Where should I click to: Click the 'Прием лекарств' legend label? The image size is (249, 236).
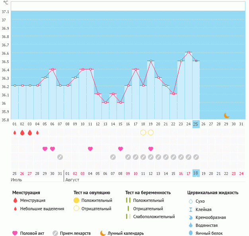(75, 233)
